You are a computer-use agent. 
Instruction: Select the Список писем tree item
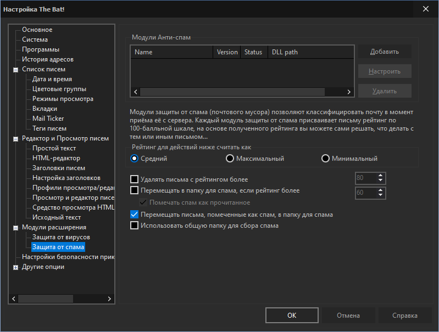[x=43, y=69]
